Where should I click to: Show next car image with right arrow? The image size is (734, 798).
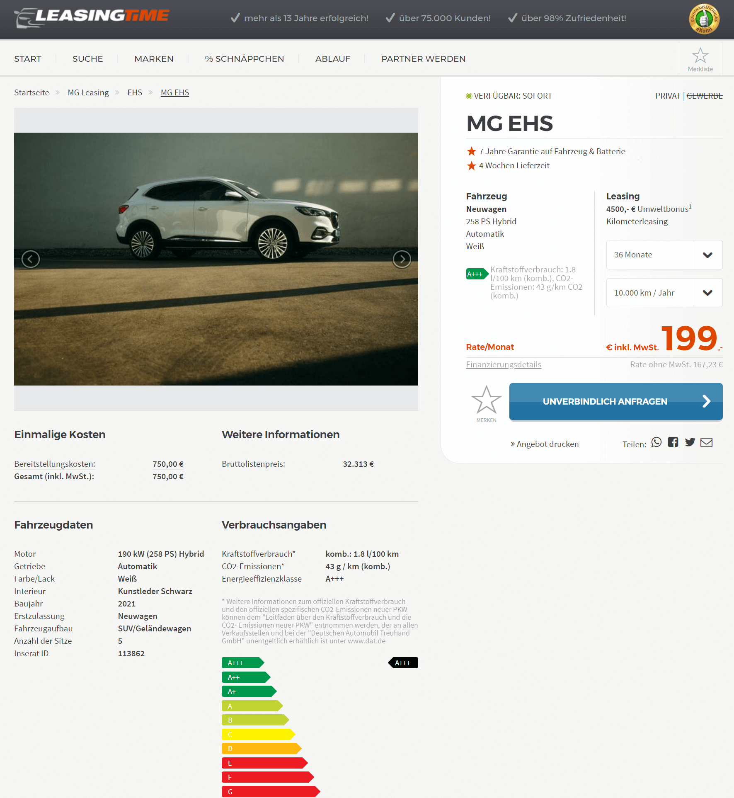[402, 259]
